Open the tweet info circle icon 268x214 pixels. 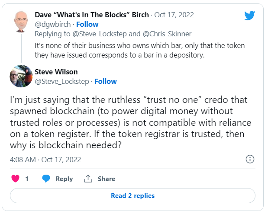click(250, 159)
